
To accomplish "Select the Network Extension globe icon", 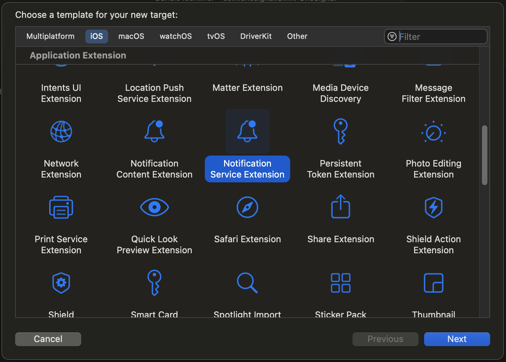I will point(61,131).
